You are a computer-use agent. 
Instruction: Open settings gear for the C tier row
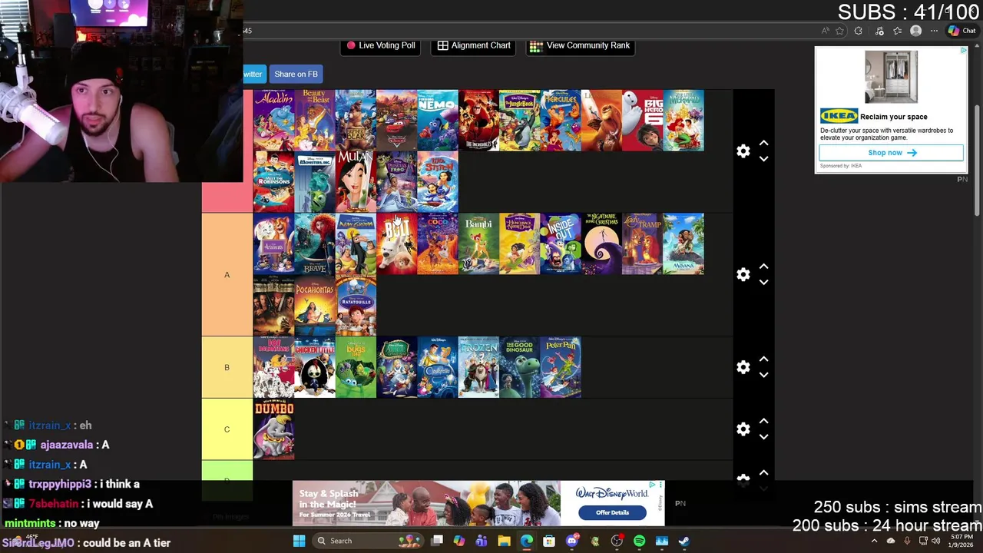coord(743,429)
